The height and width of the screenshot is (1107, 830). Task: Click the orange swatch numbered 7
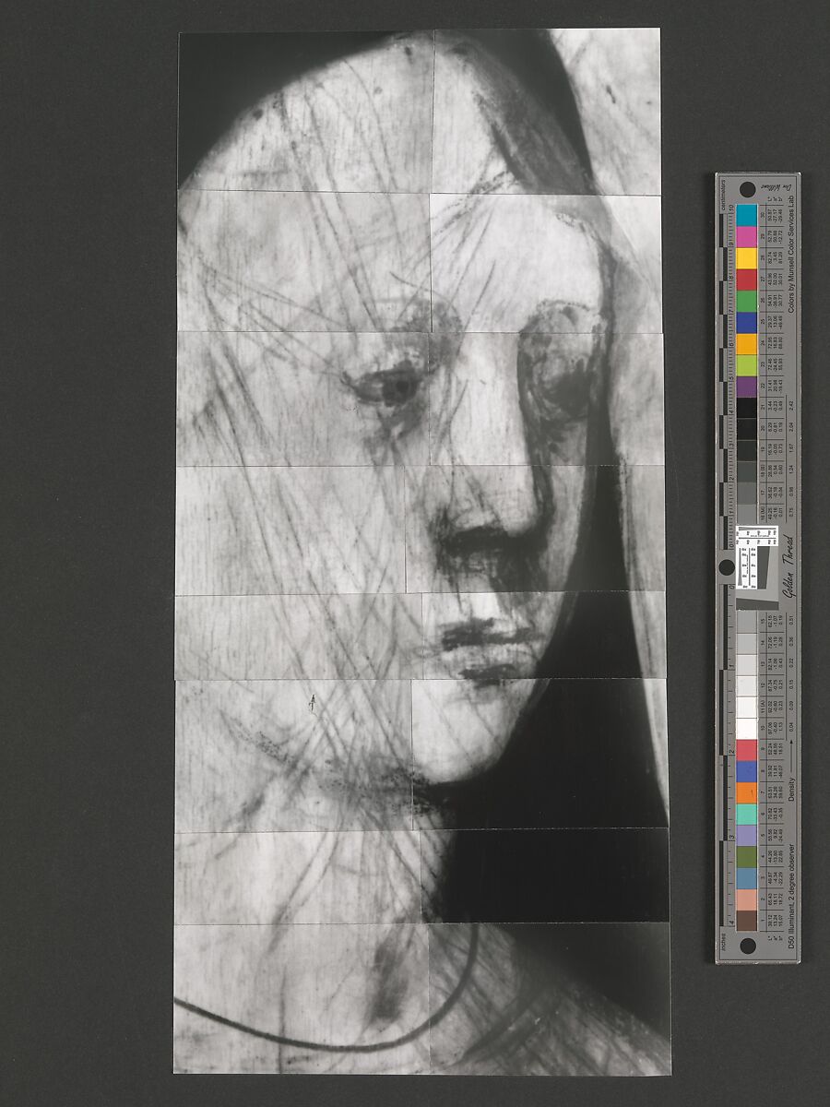tap(748, 792)
